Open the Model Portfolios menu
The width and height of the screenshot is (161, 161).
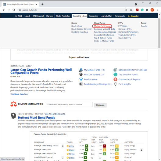pyautogui.click(x=63, y=16)
